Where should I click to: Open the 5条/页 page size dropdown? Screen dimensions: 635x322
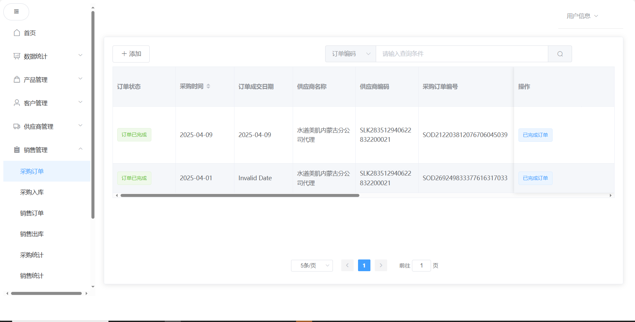click(x=311, y=265)
